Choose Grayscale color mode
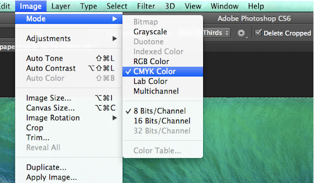Screen dimensions: 314x183 click(163, 32)
